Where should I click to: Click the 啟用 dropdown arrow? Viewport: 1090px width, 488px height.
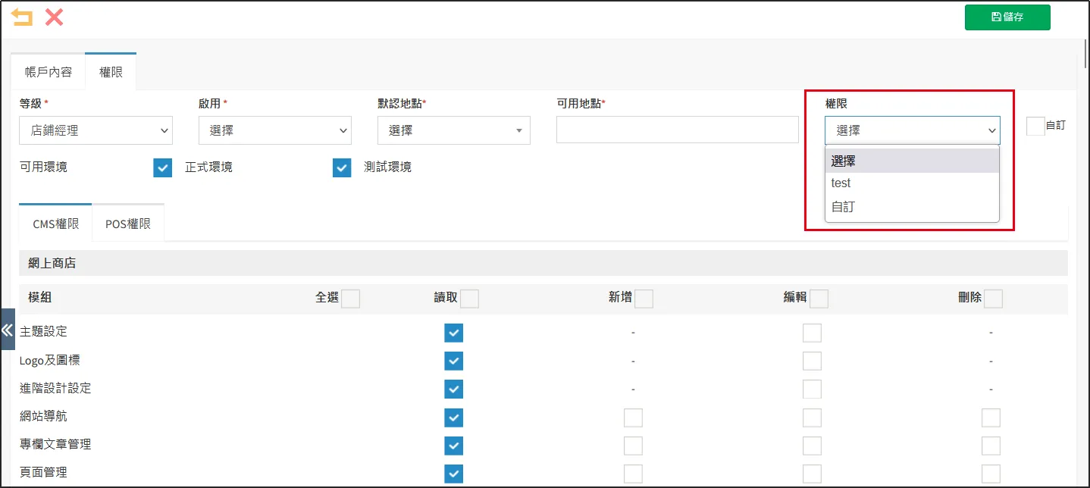(343, 130)
